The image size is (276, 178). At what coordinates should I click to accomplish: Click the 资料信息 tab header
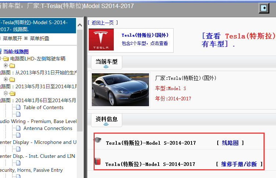click(x=106, y=120)
